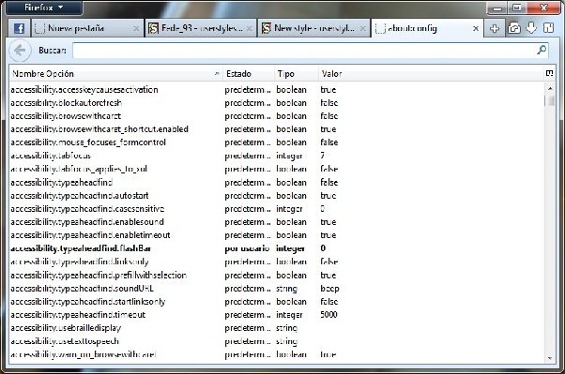Click the 'beep' value of soundURL

329,289
